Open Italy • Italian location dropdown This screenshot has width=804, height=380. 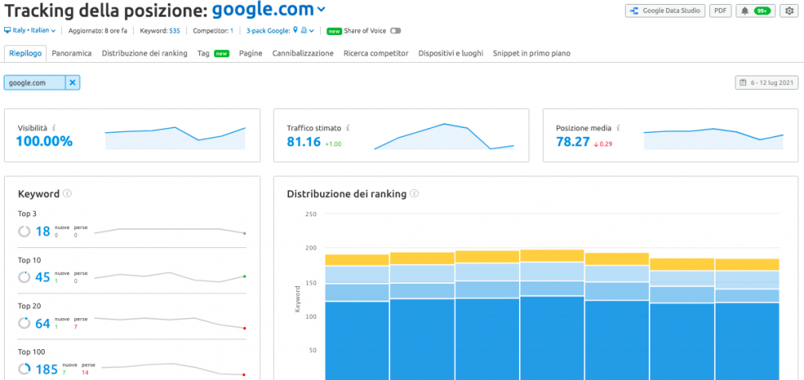(x=34, y=30)
